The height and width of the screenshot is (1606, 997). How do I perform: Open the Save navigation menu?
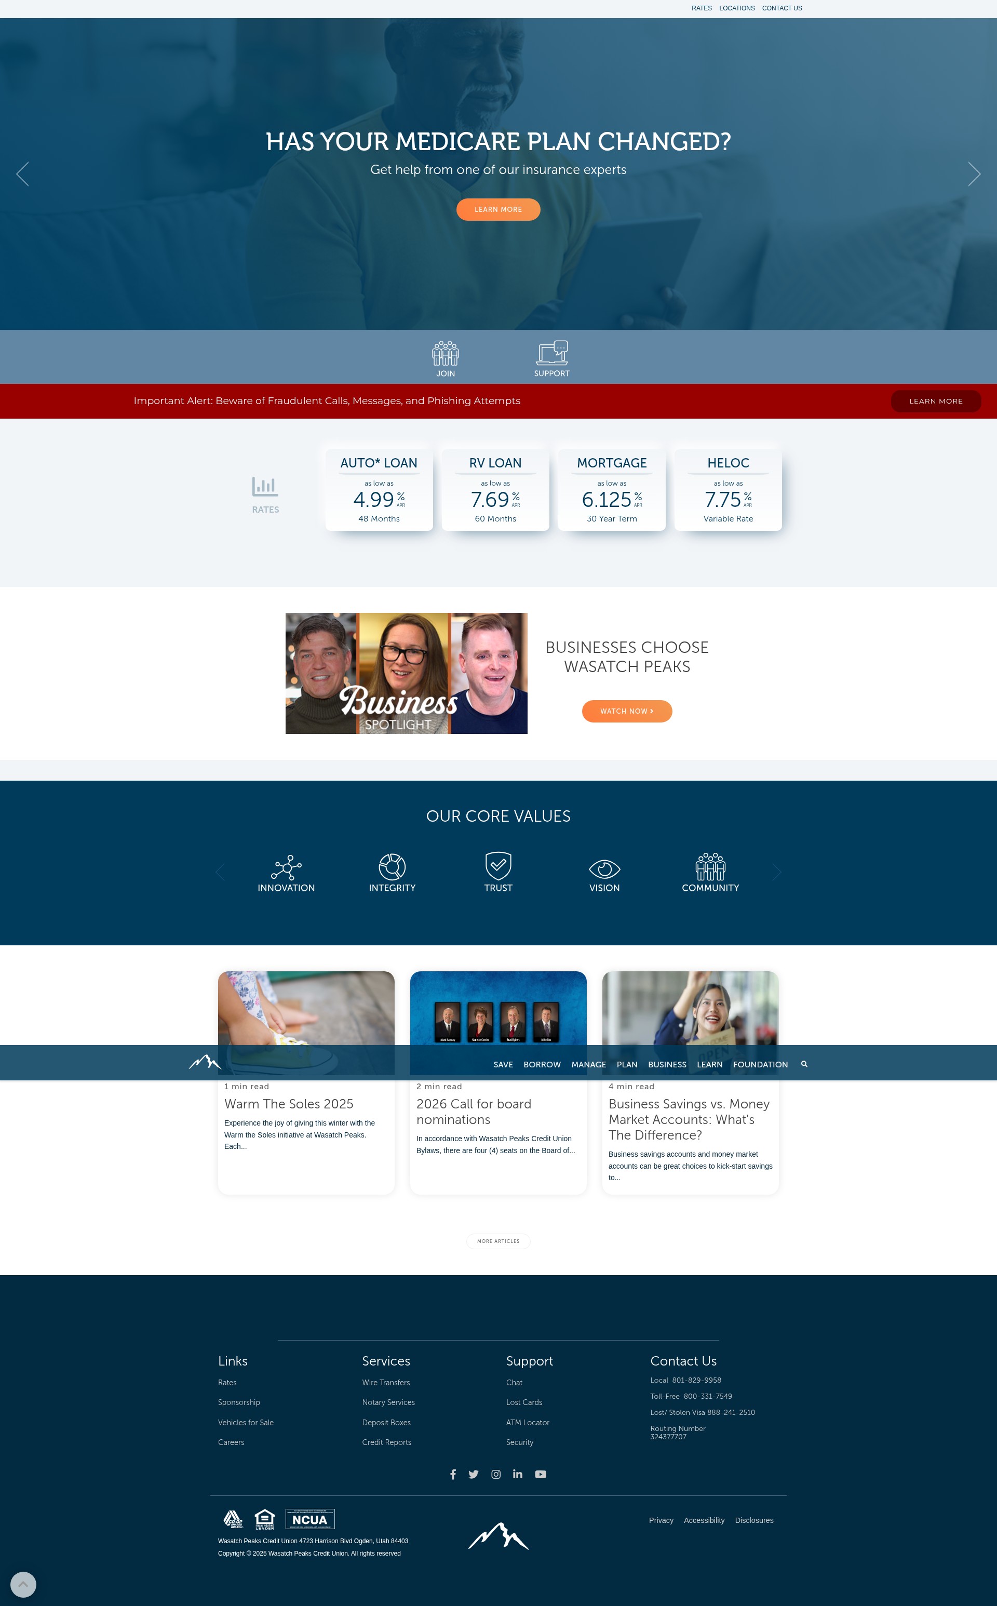[x=503, y=1064]
